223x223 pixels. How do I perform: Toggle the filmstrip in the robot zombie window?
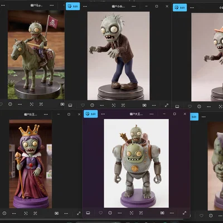(x=88, y=213)
